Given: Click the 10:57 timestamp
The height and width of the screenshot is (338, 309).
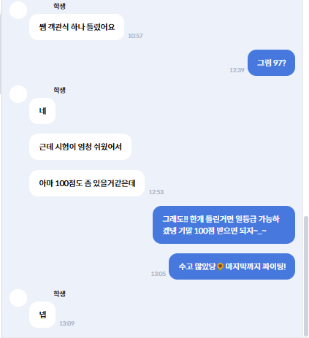Looking at the screenshot, I should 135,36.
